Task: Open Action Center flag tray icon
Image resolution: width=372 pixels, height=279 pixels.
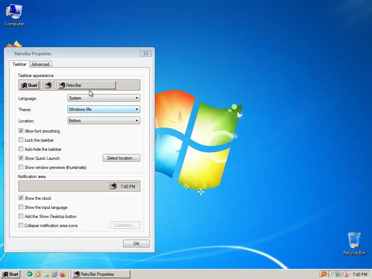Action: pyautogui.click(x=331, y=274)
